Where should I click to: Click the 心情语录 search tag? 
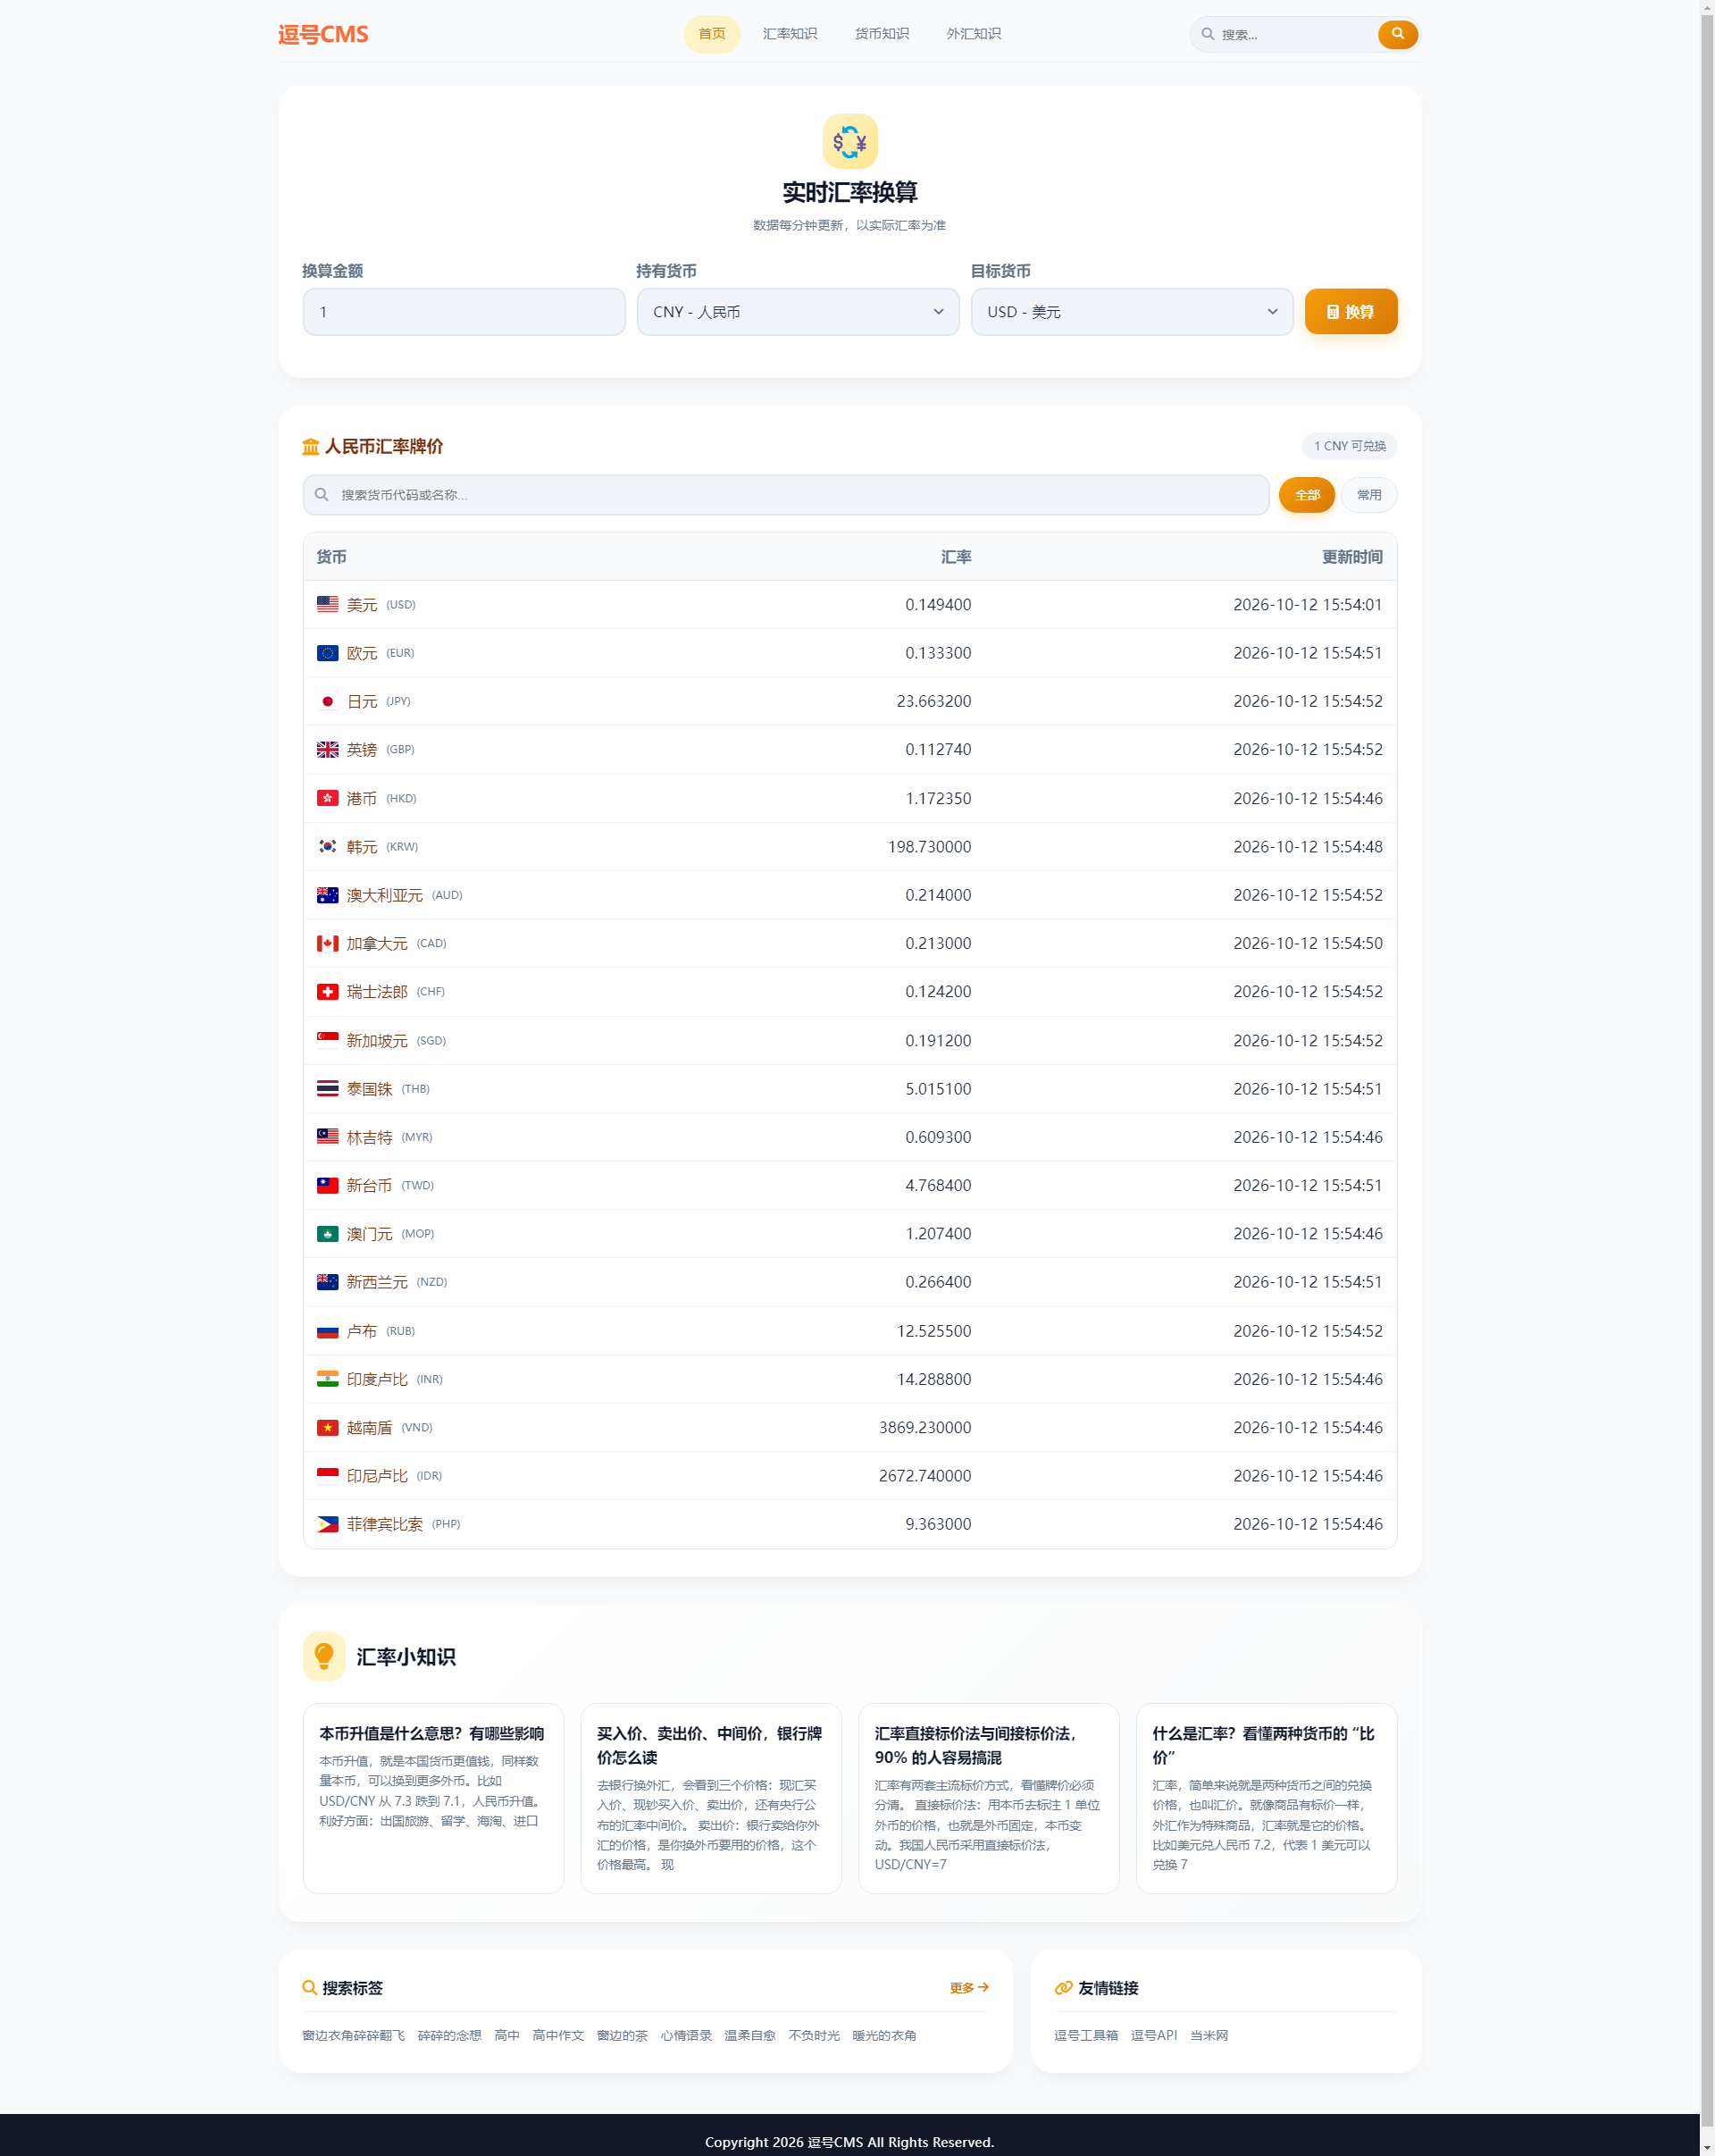coord(686,2035)
